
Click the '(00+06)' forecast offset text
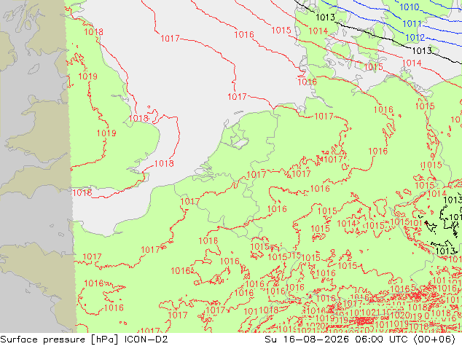(434, 340)
